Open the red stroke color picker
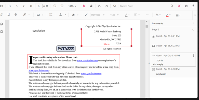Viewport: 199px width, 100px height. (168, 15)
